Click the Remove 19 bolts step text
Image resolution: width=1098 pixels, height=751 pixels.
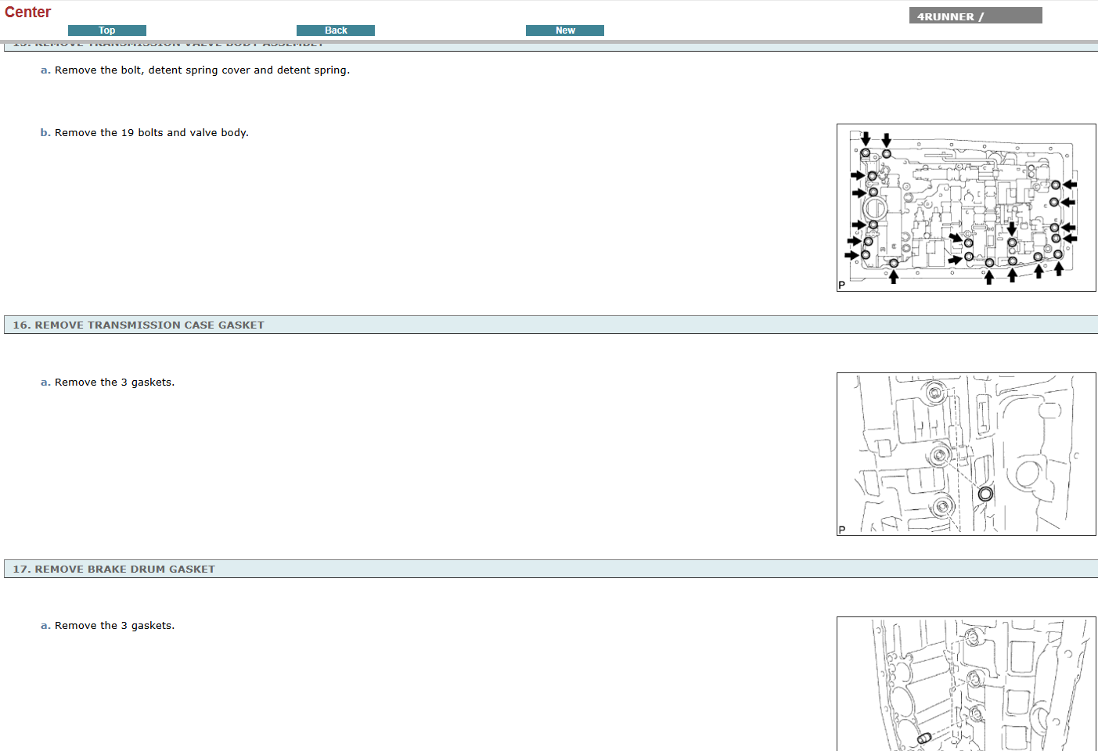151,133
